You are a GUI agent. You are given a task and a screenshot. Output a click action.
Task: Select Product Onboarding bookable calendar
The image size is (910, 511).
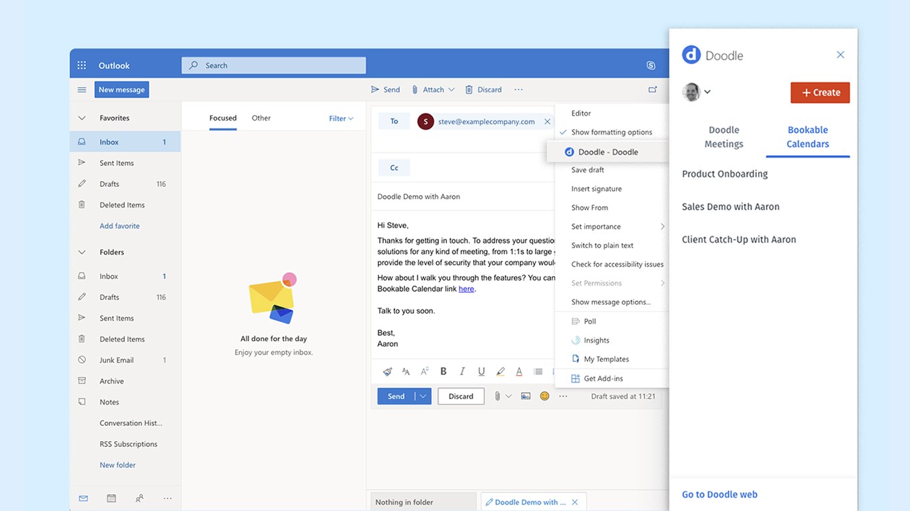tap(725, 174)
